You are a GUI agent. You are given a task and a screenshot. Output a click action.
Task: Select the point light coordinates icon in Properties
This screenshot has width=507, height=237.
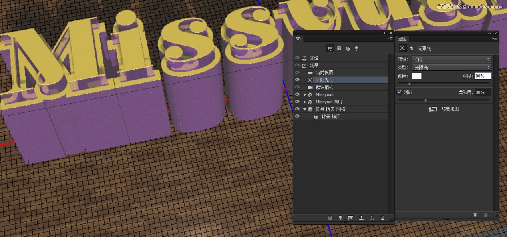click(x=412, y=48)
